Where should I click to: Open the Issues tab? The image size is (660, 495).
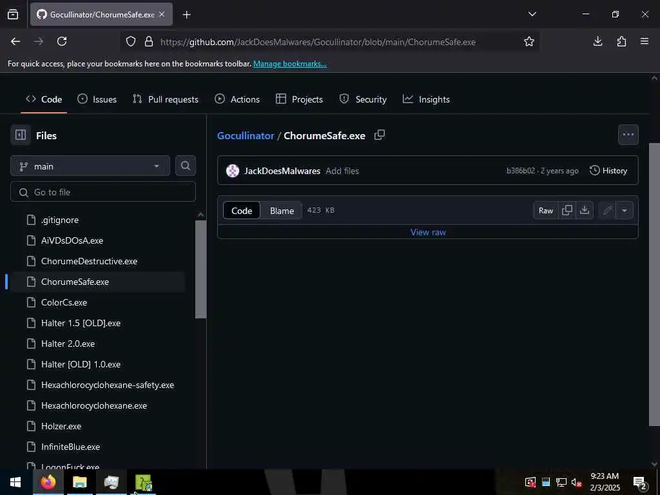[x=97, y=99]
